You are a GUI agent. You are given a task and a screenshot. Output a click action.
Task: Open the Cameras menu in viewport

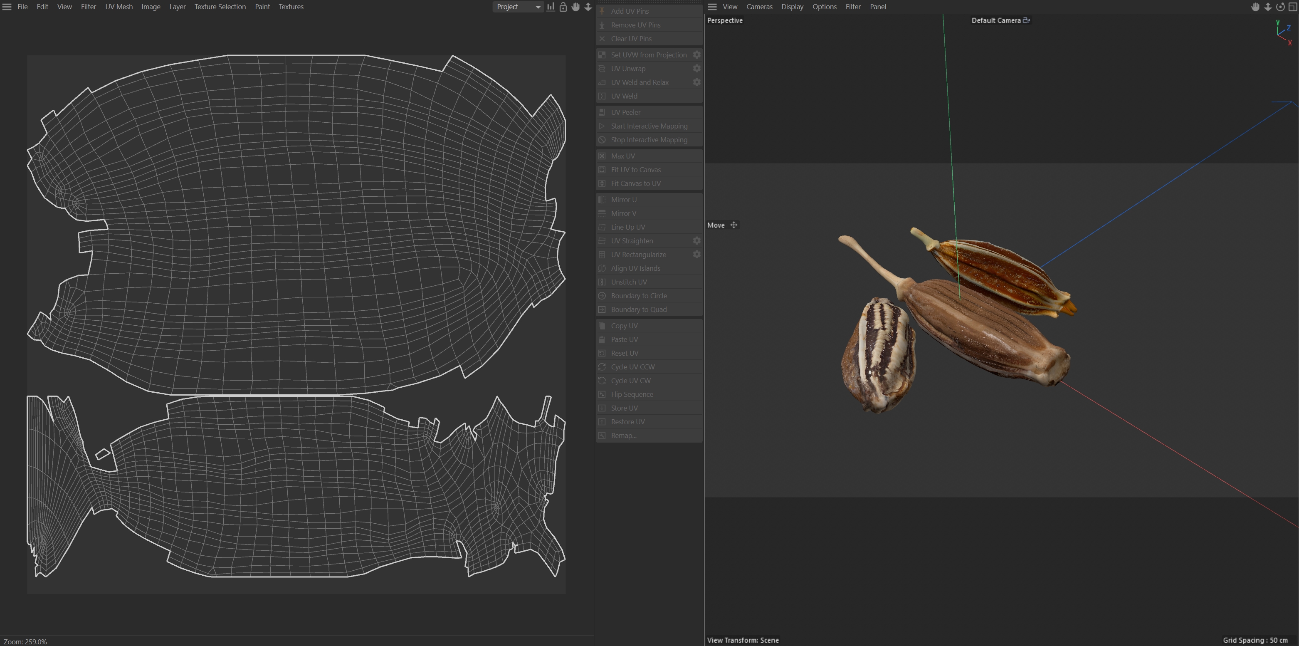coord(759,7)
